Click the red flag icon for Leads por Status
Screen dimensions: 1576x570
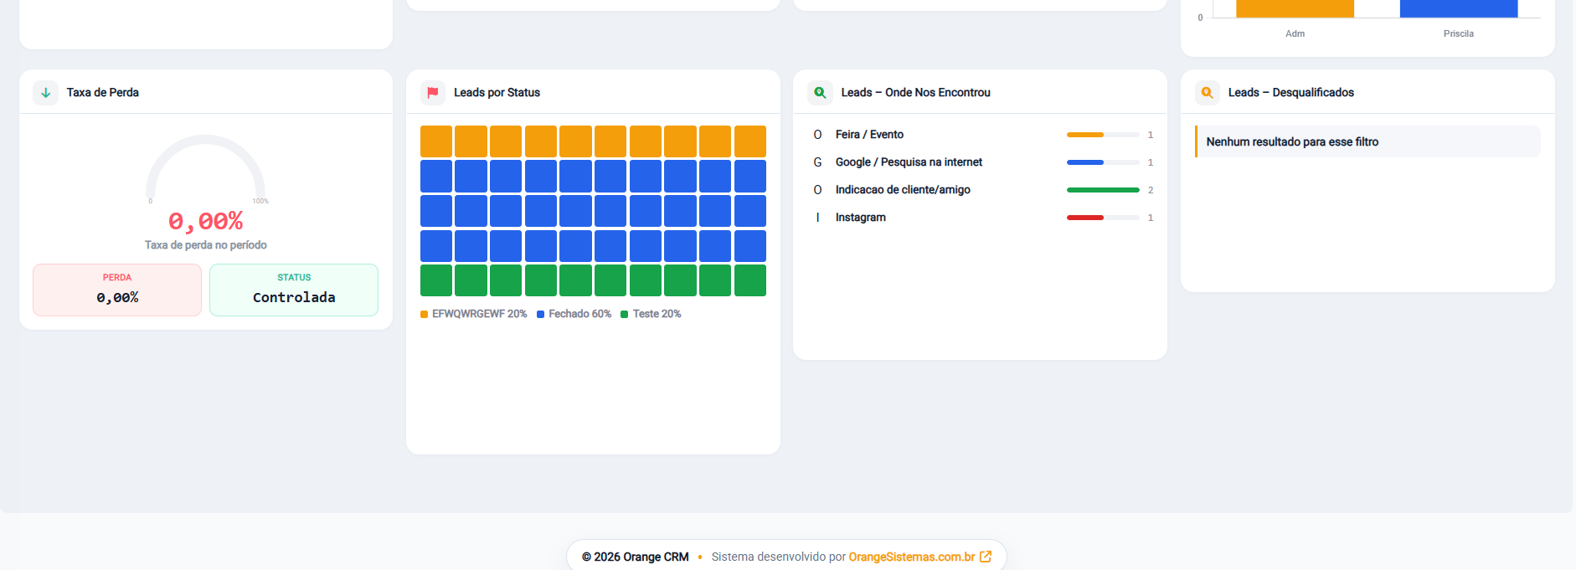[433, 93]
